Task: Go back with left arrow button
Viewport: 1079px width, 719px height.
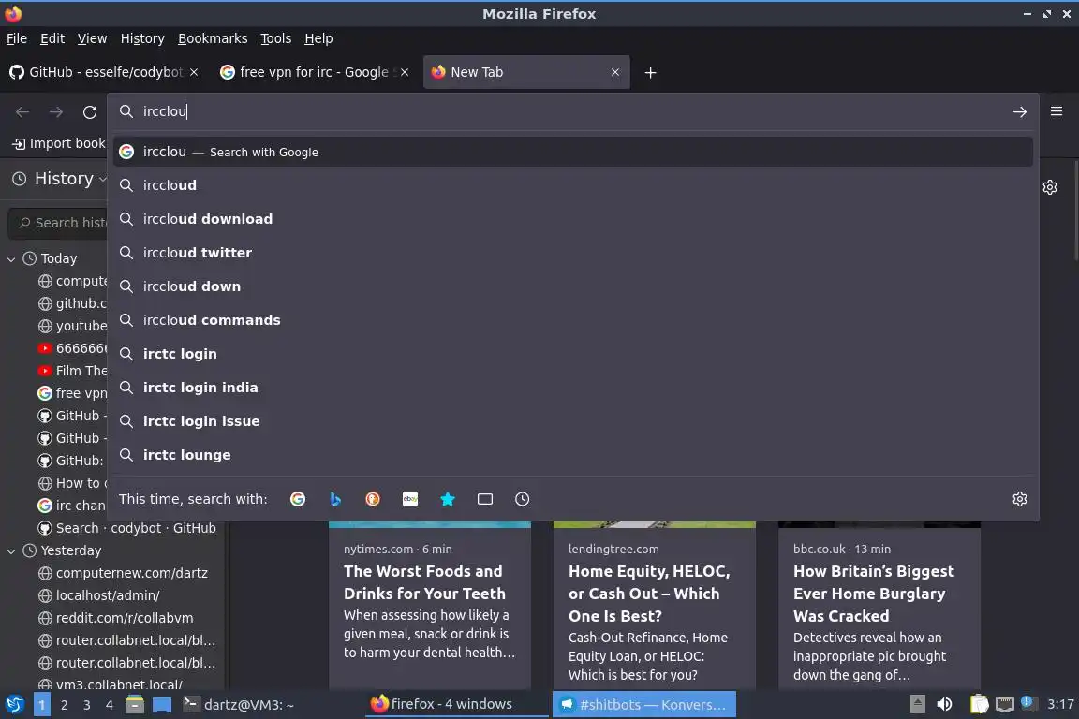Action: click(22, 112)
